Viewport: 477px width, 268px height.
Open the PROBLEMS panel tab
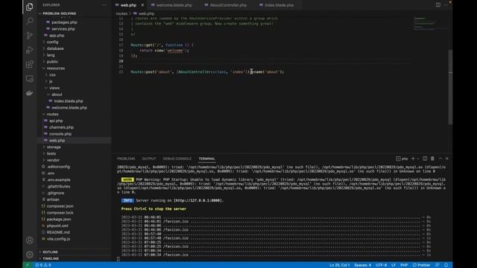(x=126, y=159)
